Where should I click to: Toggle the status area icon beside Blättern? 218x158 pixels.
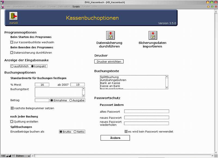[13, 156]
